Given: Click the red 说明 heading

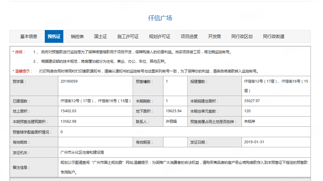Looking at the screenshot, I should tap(19, 52).
